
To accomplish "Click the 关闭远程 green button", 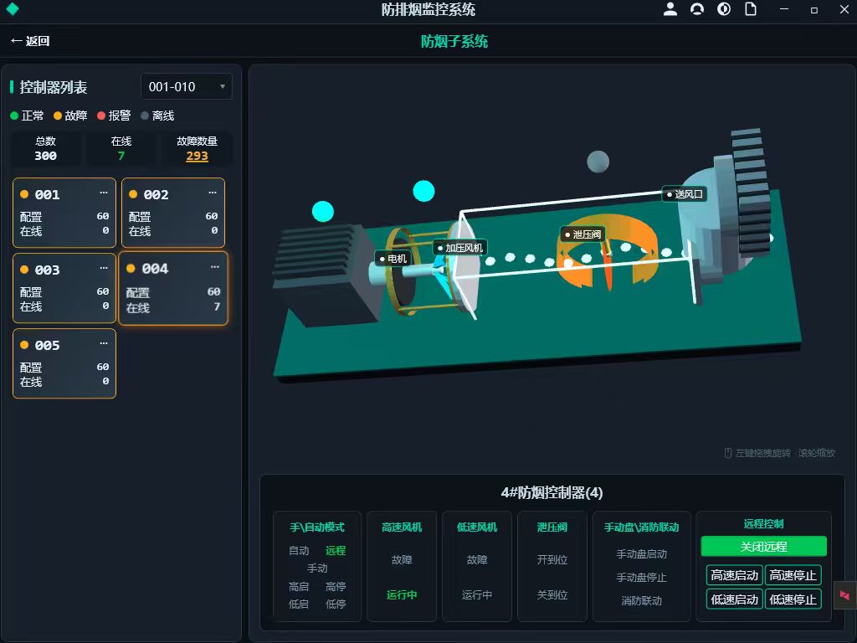I will 763,546.
